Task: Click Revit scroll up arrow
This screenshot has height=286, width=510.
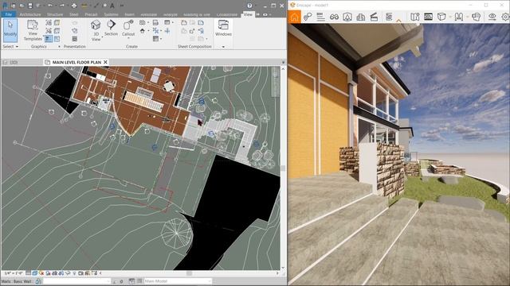Action: tap(283, 69)
